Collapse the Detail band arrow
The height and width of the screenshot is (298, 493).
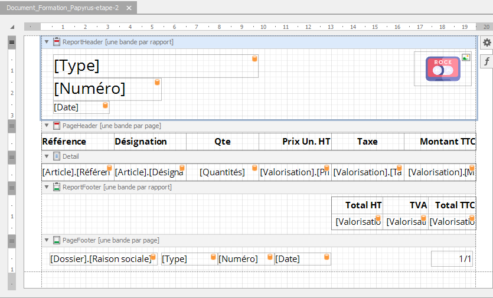point(47,156)
